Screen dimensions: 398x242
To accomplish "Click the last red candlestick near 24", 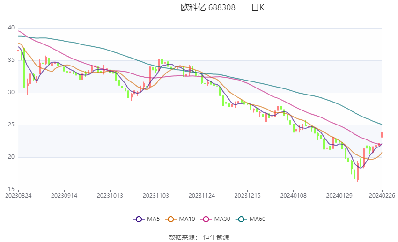I will (x=382, y=135).
